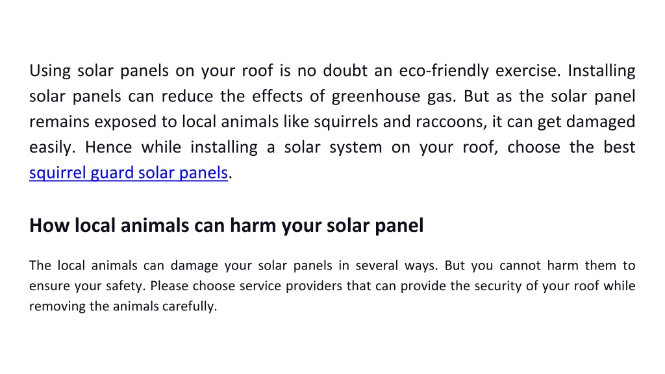The image size is (665, 374).
Task: Open the squirrel guard solar panels link
Action: point(129,173)
